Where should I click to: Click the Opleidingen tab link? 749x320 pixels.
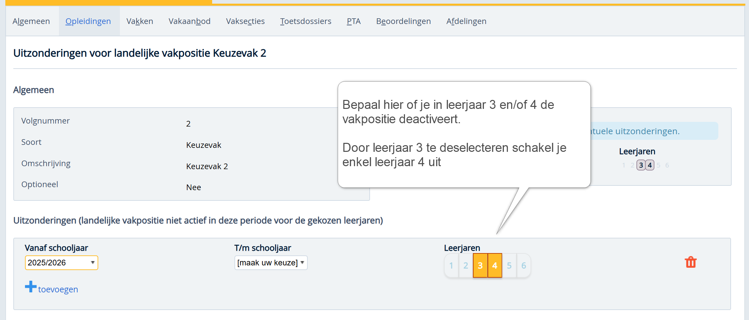pyautogui.click(x=88, y=21)
